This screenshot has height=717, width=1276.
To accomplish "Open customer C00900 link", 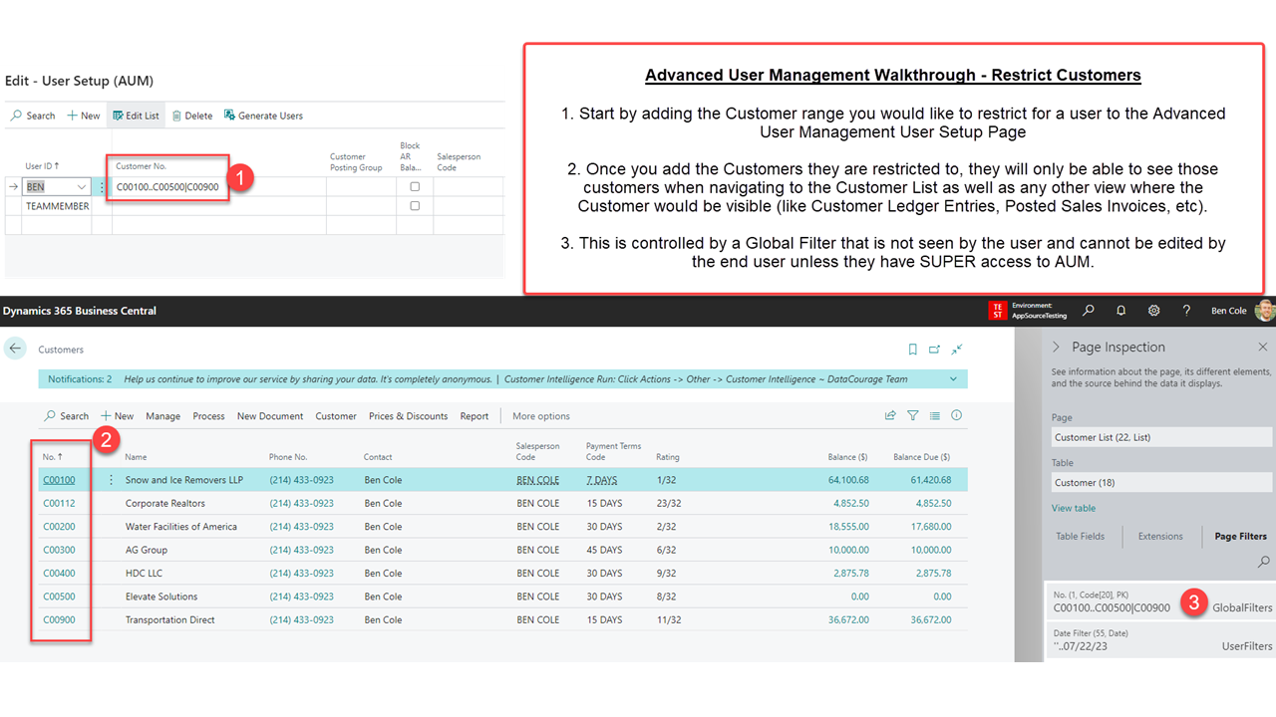I will coord(59,619).
